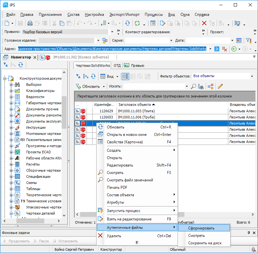The height and width of the screenshot is (253, 258).
Task: Expand the Чертежи деталей tree node
Action: click(x=11, y=213)
